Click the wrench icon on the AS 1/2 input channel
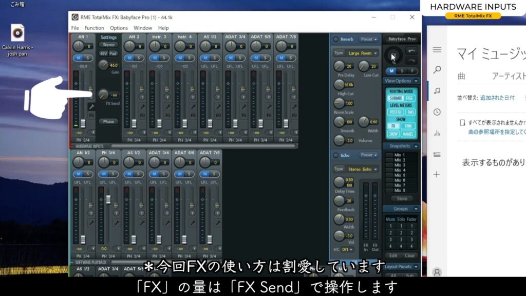 tap(218, 107)
